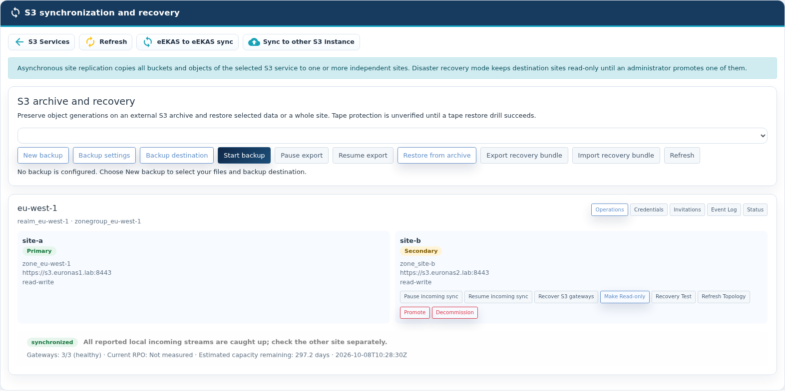785x391 pixels.
Task: Click the eEKAS to eEKAS sync icon
Action: tap(148, 42)
